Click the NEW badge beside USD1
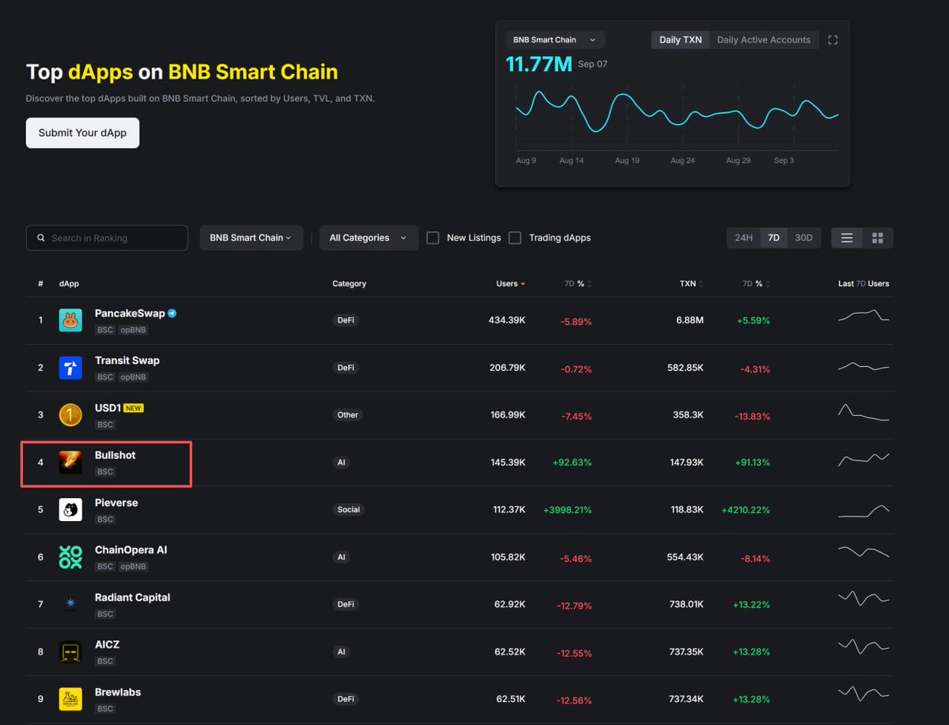 tap(134, 409)
